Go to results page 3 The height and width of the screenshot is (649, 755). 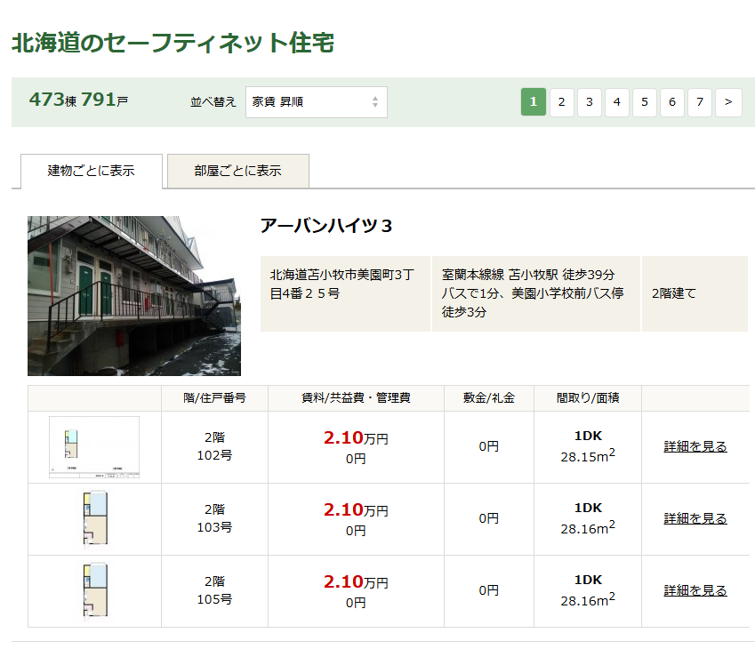pos(589,101)
